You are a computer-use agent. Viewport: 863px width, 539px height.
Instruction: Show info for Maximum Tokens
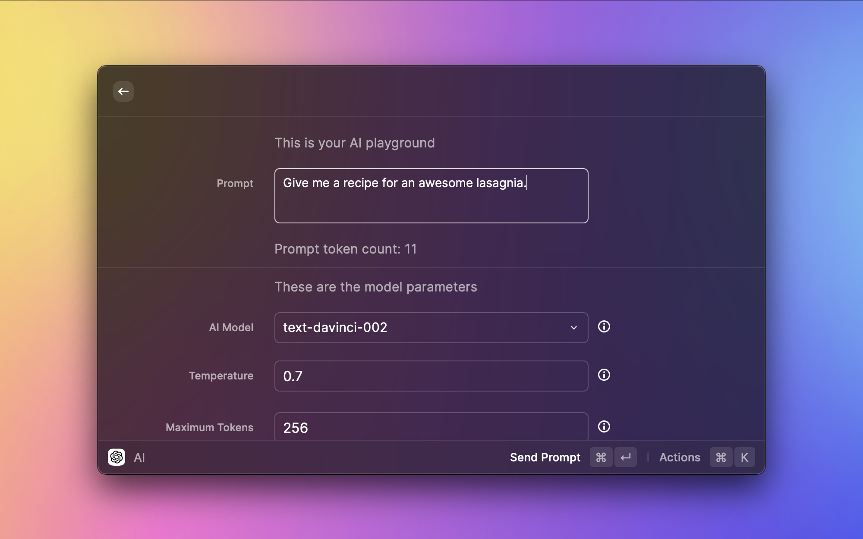pos(604,427)
